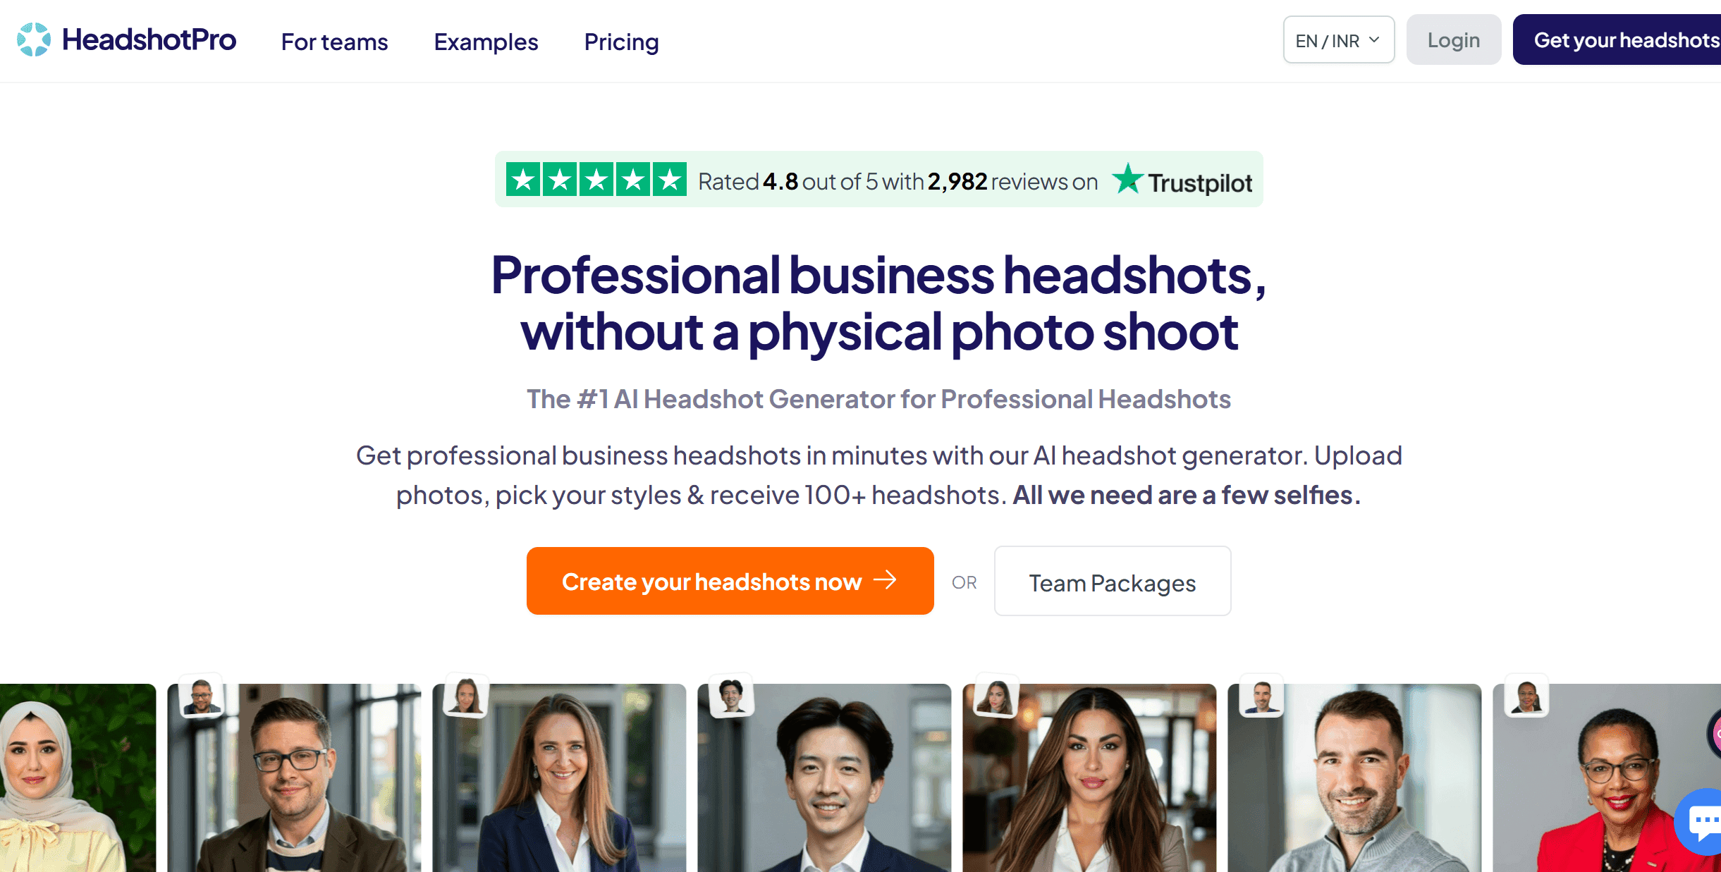The width and height of the screenshot is (1721, 872).
Task: Open the For teams menu item
Action: [x=334, y=42]
